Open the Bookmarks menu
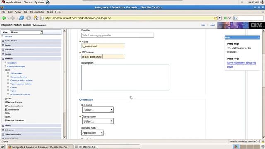Viewport: 265px width, 149px height. [x=37, y=12]
